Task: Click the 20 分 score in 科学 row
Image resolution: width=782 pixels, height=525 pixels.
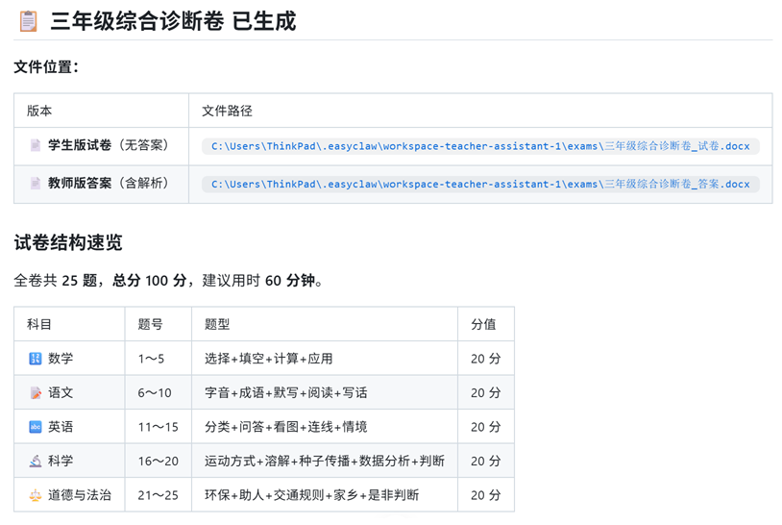Action: tap(486, 462)
